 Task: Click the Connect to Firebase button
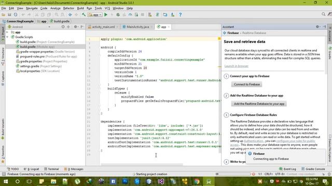tap(247, 84)
